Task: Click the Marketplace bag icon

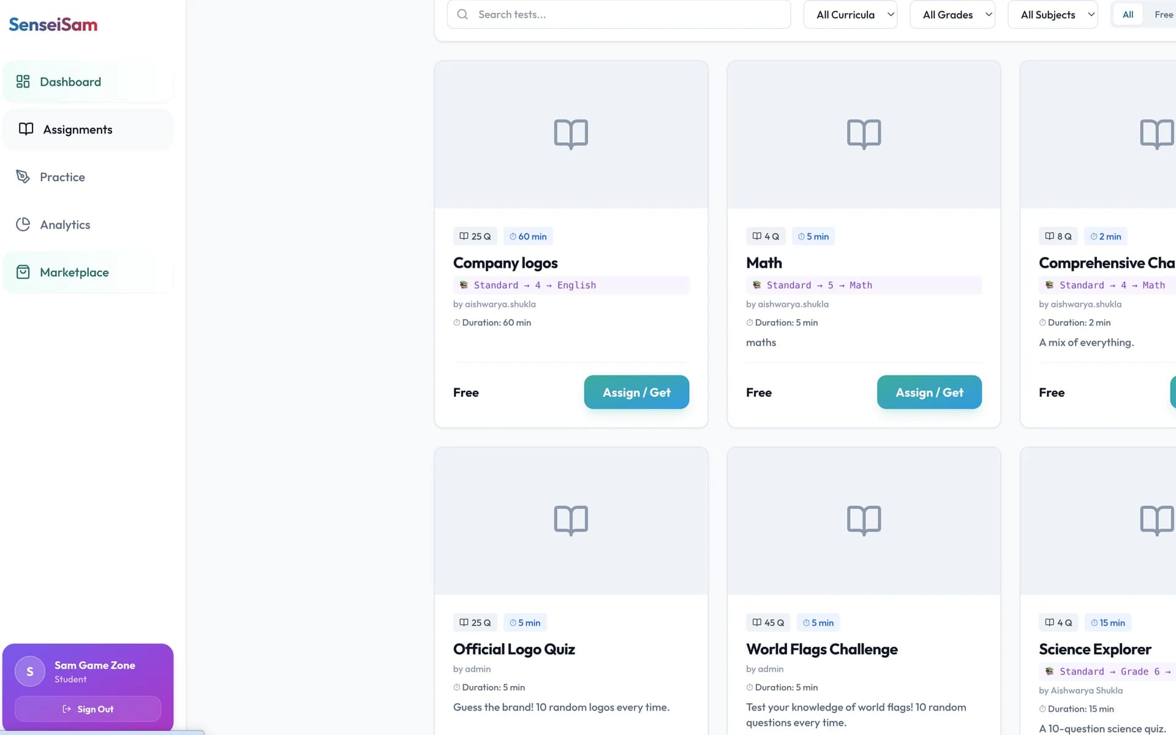Action: (23, 272)
